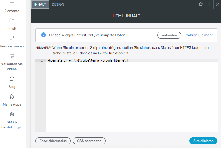
Task: Click the Verknüpfte Daten info text
Action: [88, 35]
